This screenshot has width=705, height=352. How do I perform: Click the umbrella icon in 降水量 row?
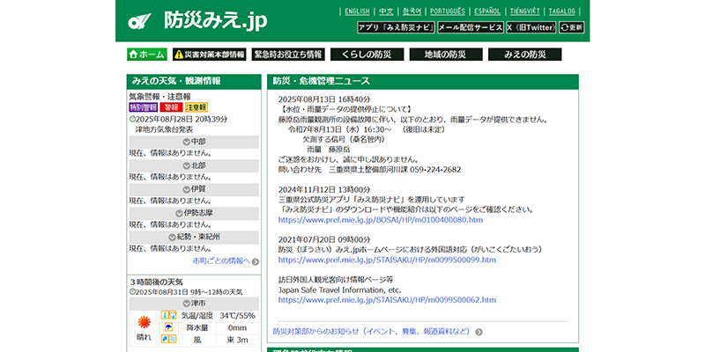click(x=168, y=327)
